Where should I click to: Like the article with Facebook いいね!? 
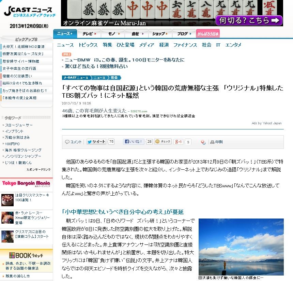tap(134, 142)
